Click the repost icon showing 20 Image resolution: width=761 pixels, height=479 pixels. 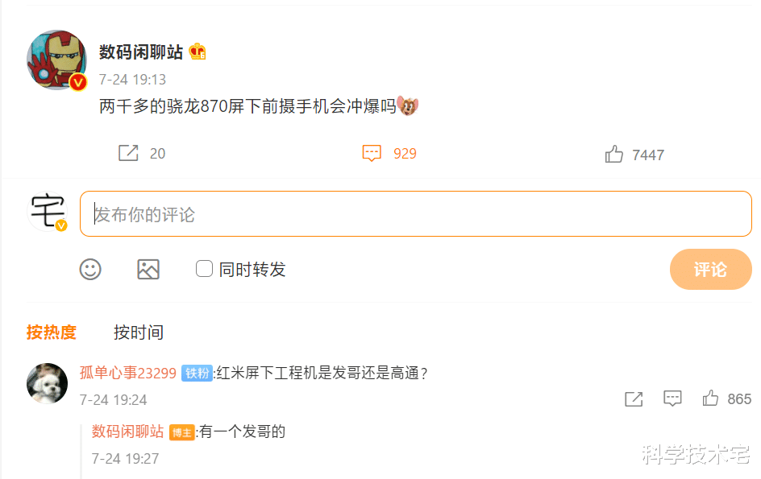tap(129, 153)
